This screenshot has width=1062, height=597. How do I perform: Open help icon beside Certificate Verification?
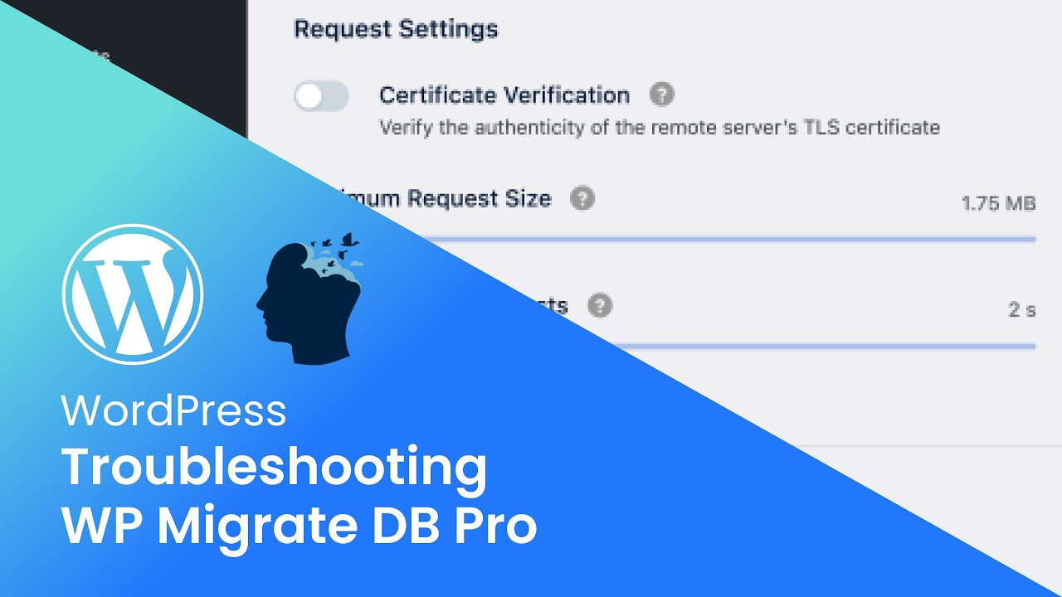(661, 95)
